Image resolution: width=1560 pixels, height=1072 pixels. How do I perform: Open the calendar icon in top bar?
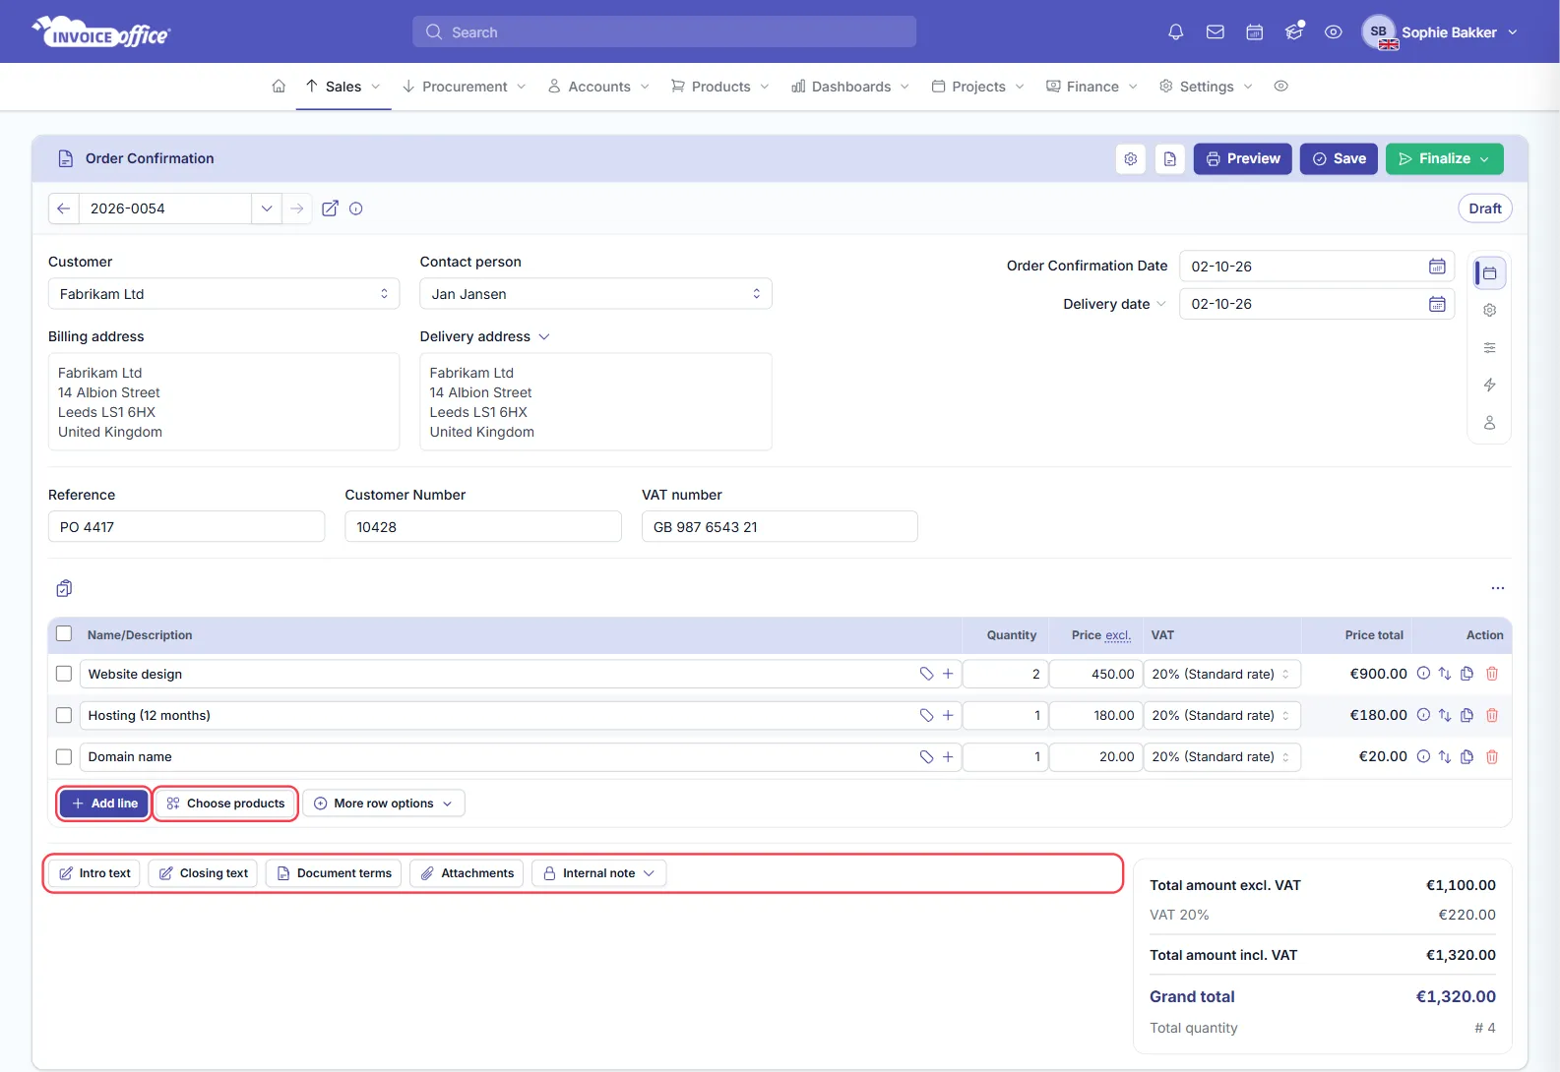pyautogui.click(x=1255, y=32)
